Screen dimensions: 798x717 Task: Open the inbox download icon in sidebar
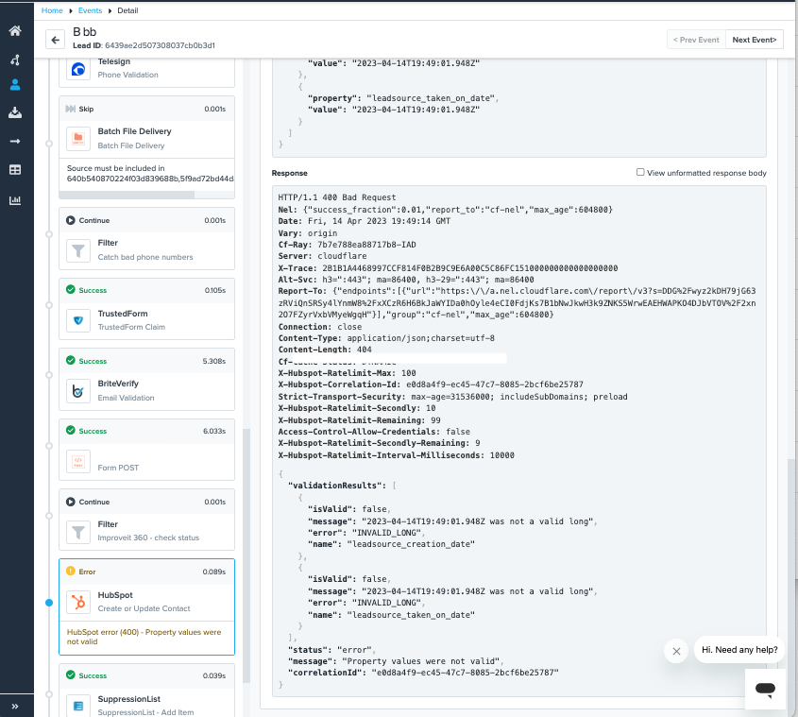click(x=15, y=112)
